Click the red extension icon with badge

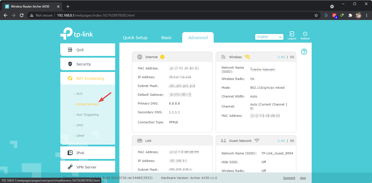click(334, 16)
